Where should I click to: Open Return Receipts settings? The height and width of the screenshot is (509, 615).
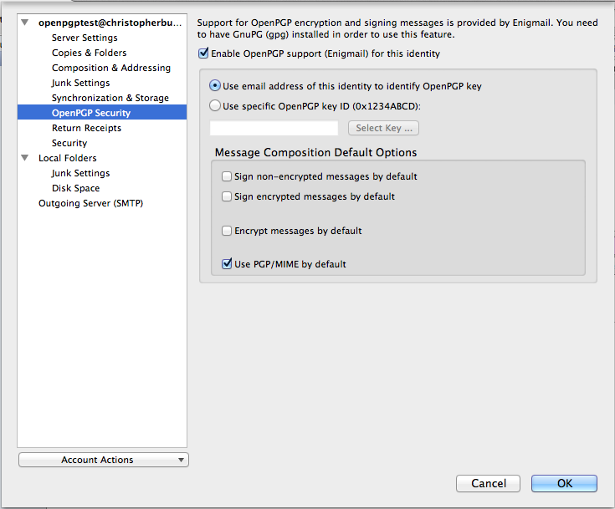86,128
